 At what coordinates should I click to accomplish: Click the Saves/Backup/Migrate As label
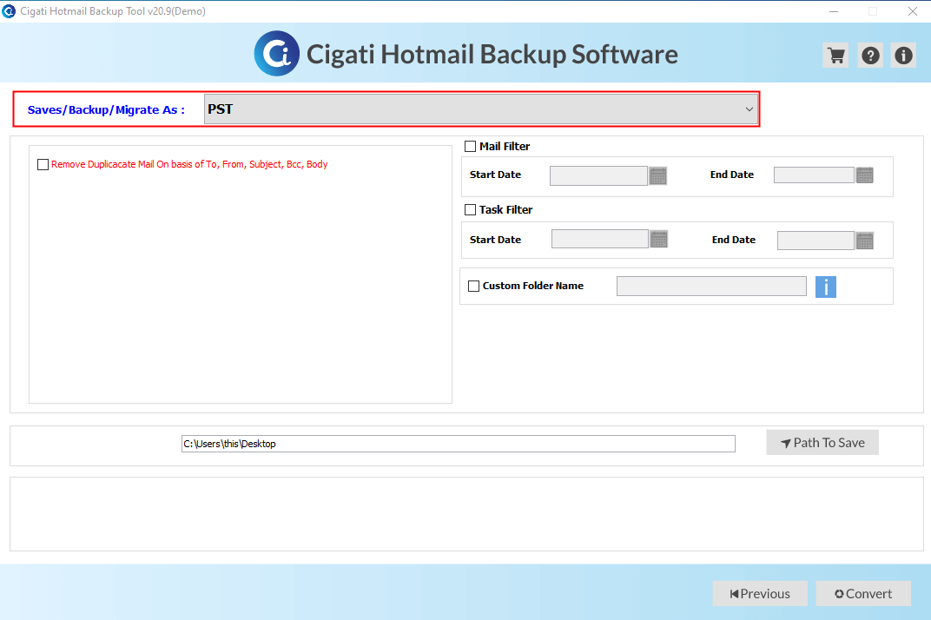pyautogui.click(x=106, y=110)
